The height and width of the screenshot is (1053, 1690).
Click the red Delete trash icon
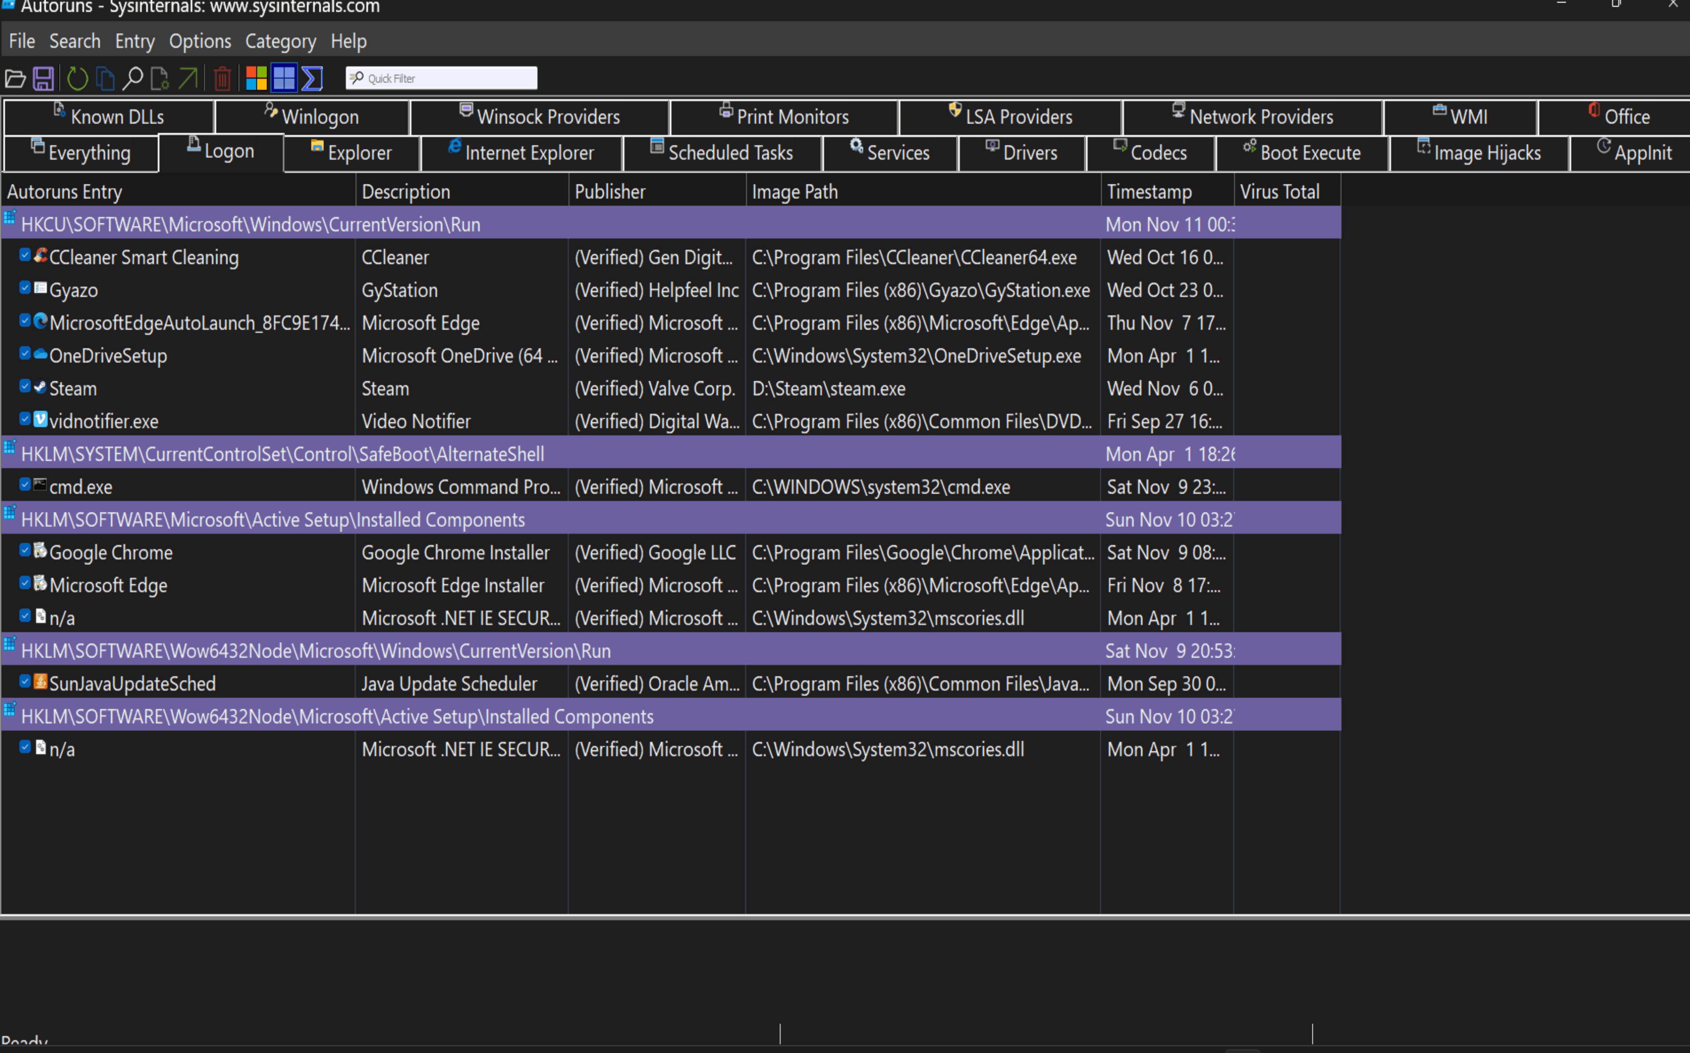[222, 78]
